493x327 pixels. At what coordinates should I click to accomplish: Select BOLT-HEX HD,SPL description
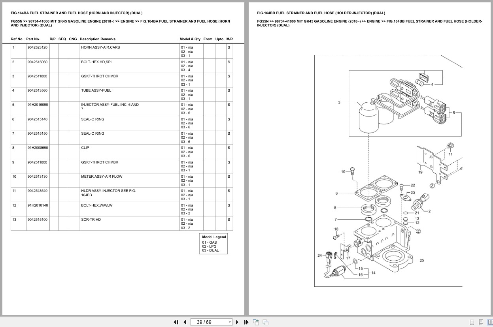click(x=97, y=62)
